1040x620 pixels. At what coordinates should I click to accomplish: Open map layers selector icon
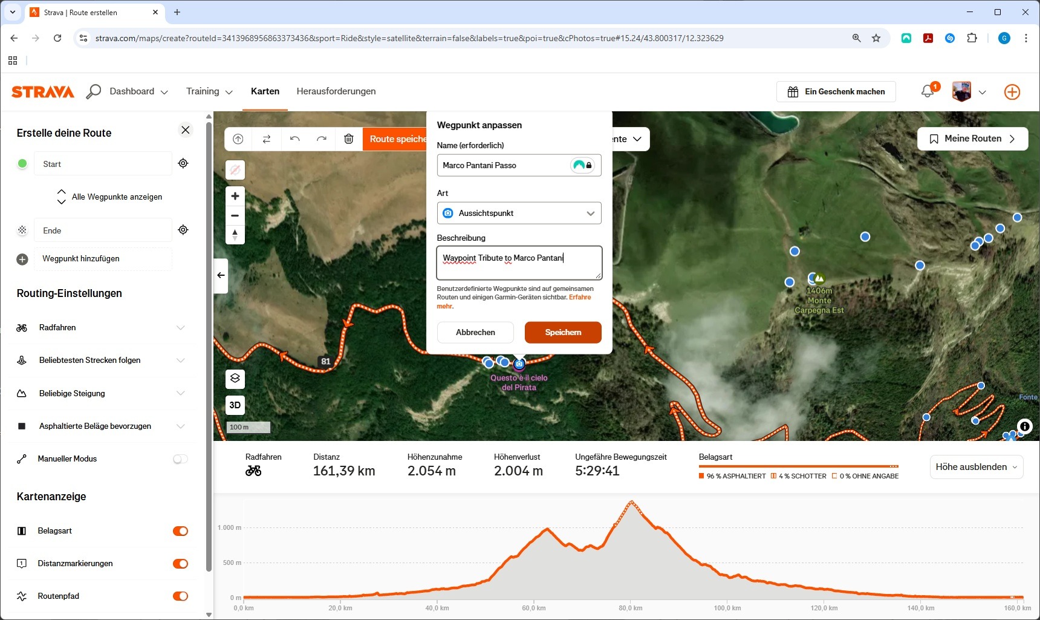(x=235, y=378)
